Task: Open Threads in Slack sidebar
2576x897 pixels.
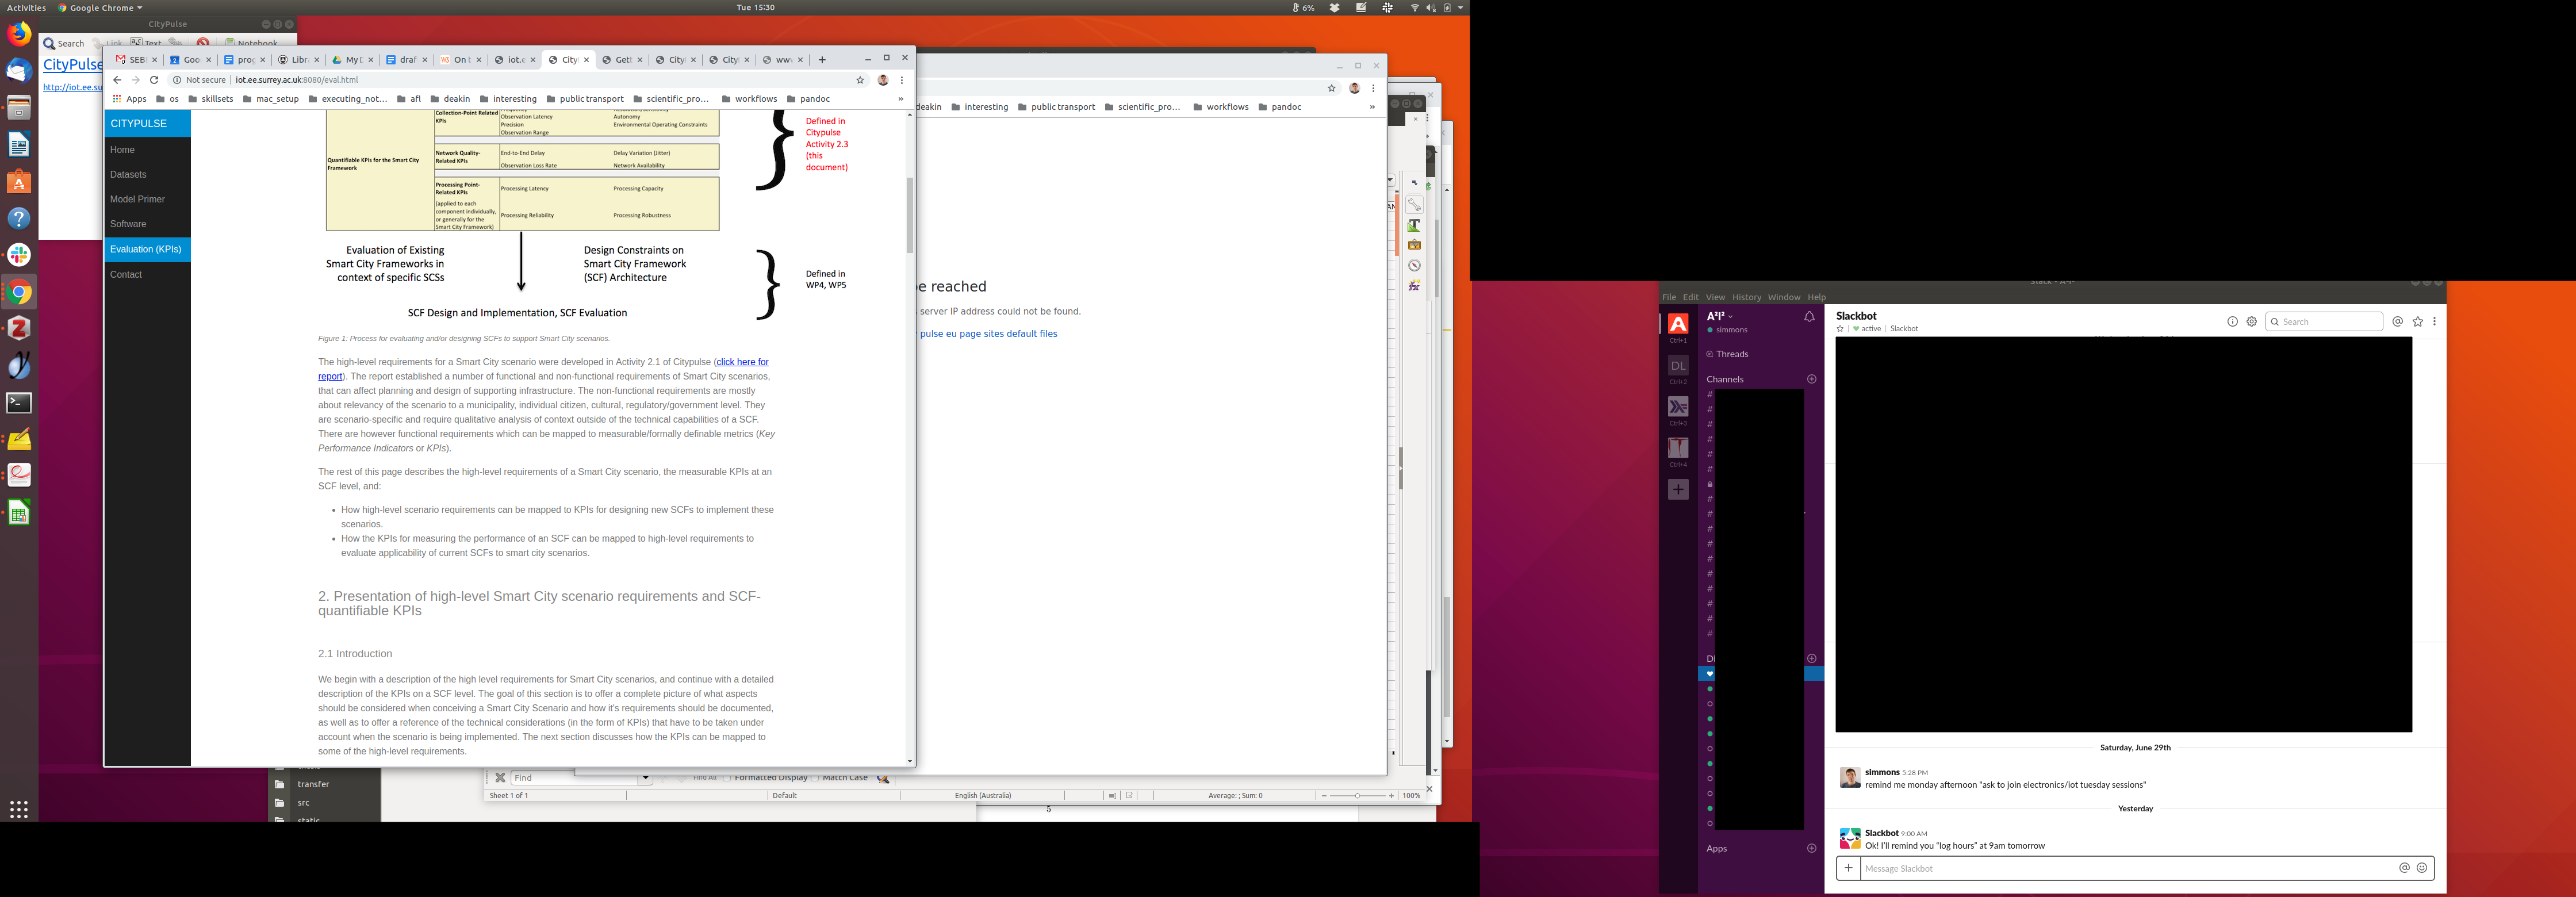Action: coord(1731,354)
